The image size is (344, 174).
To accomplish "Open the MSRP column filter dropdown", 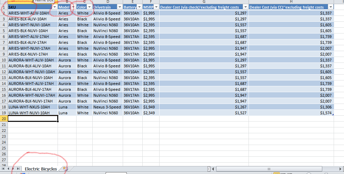I will click(156, 7).
